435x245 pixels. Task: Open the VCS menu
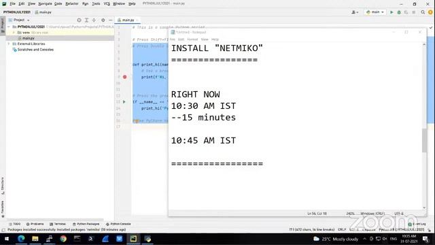[x=107, y=3]
